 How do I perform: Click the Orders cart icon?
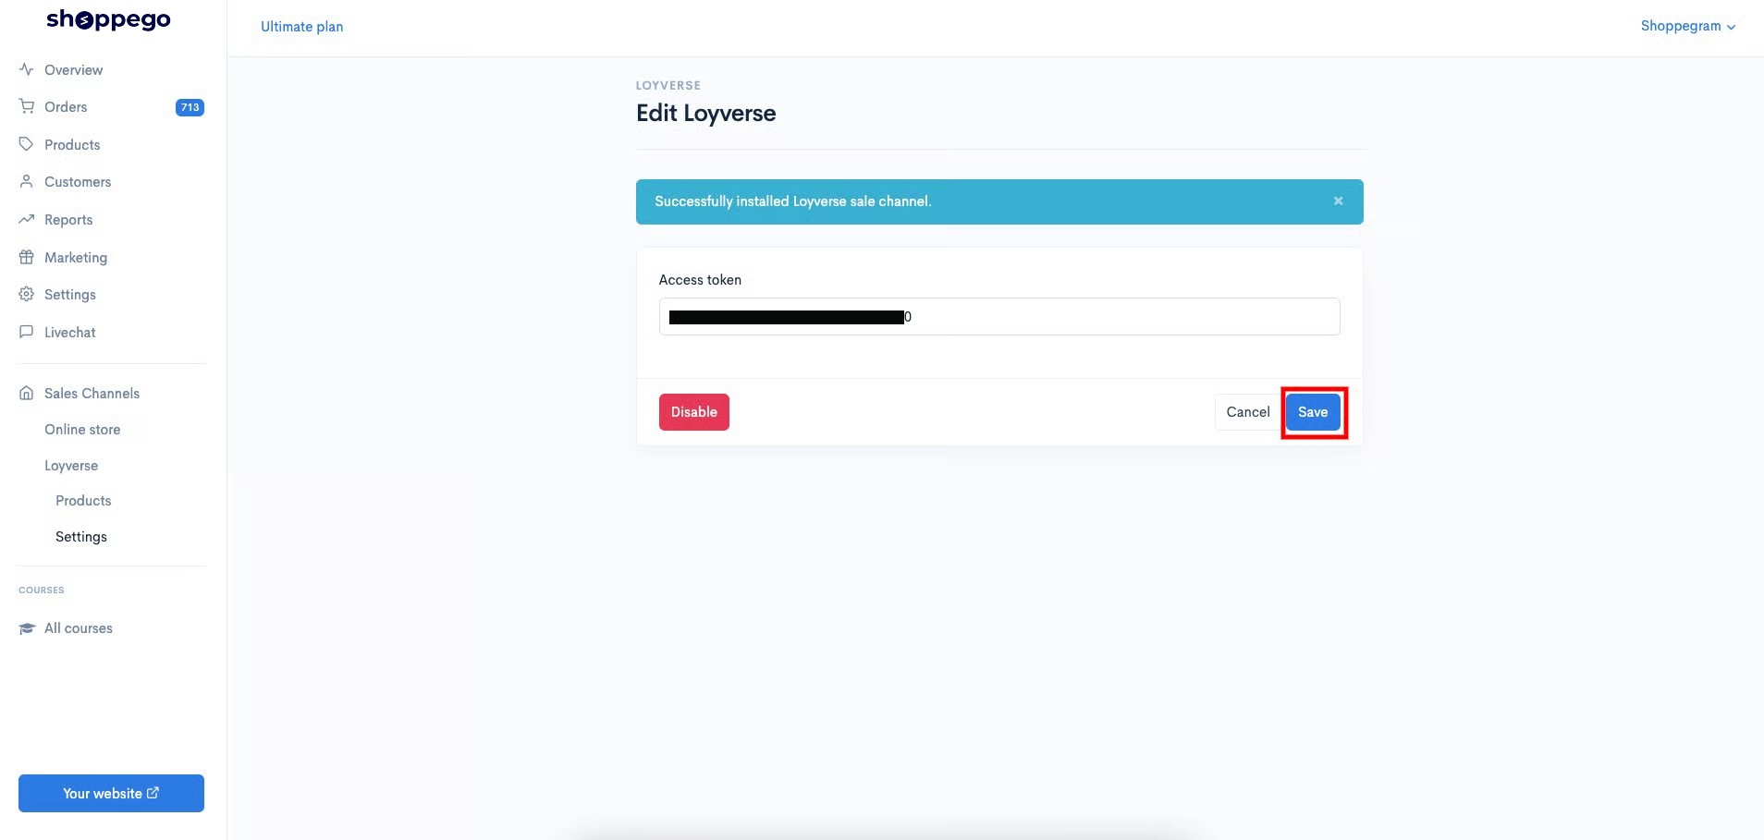tap(26, 106)
